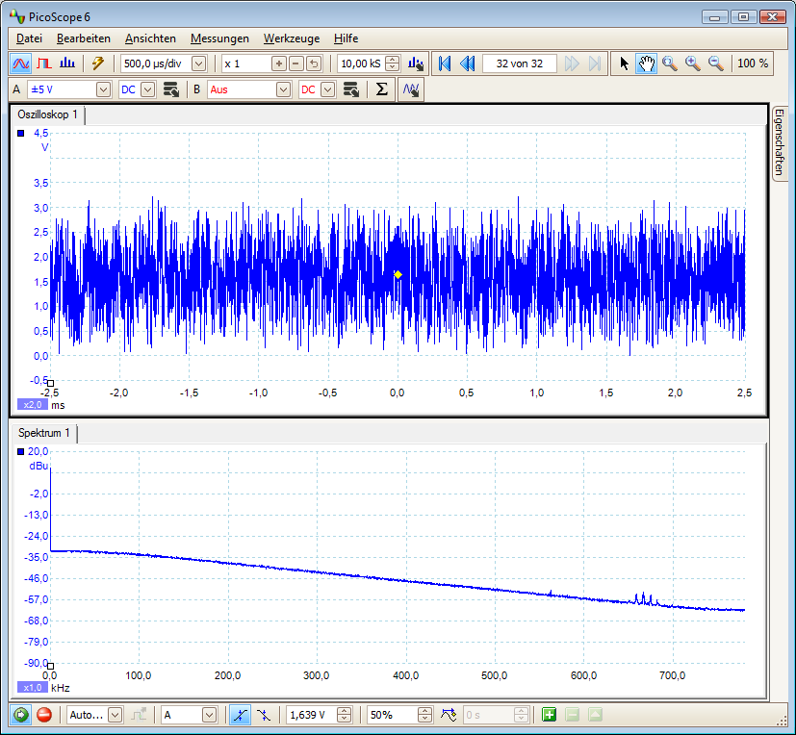This screenshot has width=796, height=735.
Task: Open channel A options button
Action: coord(171,89)
